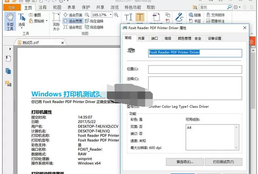Image resolution: width=258 pixels, height=174 pixels.
Task: Select the 端口 tab in properties dialog
Action: [154, 38]
